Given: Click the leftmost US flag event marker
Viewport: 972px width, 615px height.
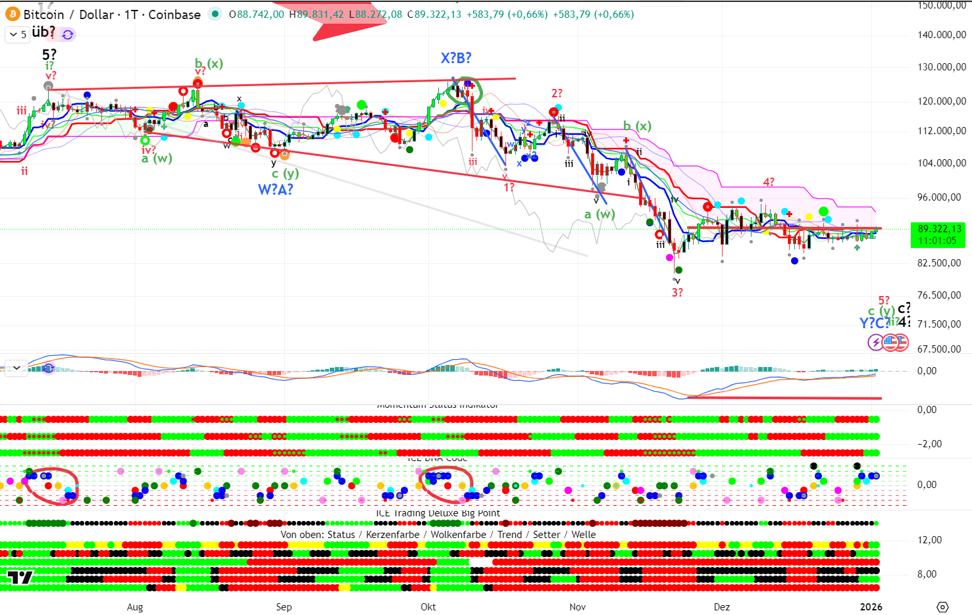Looking at the screenshot, I should point(890,342).
